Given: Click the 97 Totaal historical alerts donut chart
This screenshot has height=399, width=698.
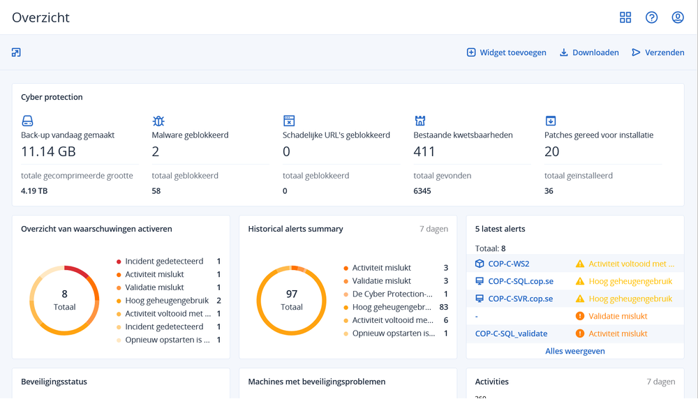Looking at the screenshot, I should tap(291, 300).
